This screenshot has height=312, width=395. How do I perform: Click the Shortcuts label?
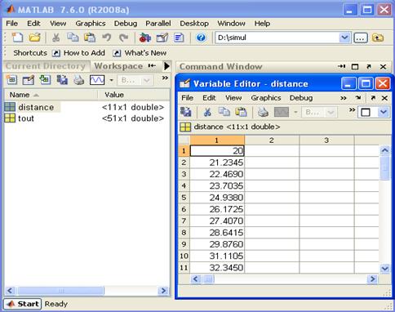click(30, 53)
